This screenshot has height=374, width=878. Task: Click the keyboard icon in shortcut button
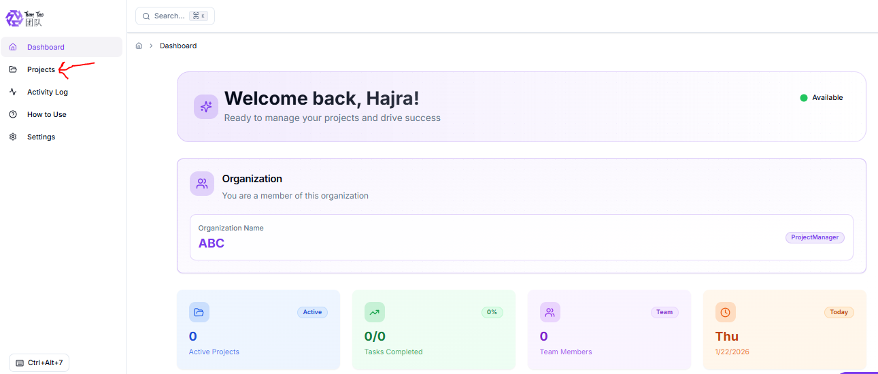(20, 363)
